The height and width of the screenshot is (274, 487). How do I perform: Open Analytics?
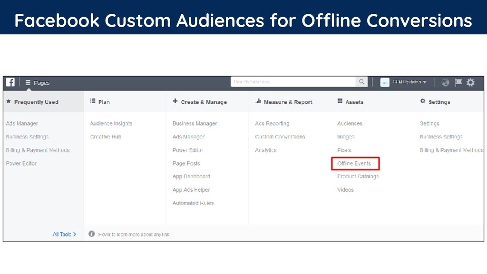[x=266, y=150]
